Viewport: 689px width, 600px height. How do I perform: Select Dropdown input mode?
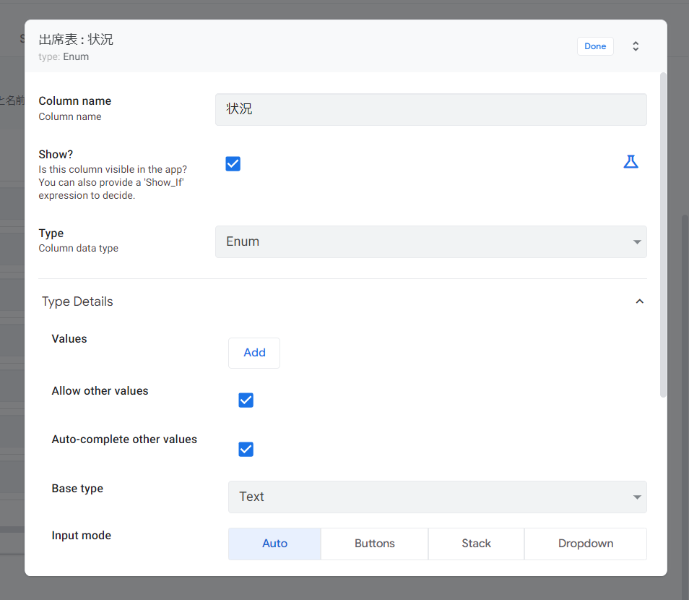coord(585,544)
